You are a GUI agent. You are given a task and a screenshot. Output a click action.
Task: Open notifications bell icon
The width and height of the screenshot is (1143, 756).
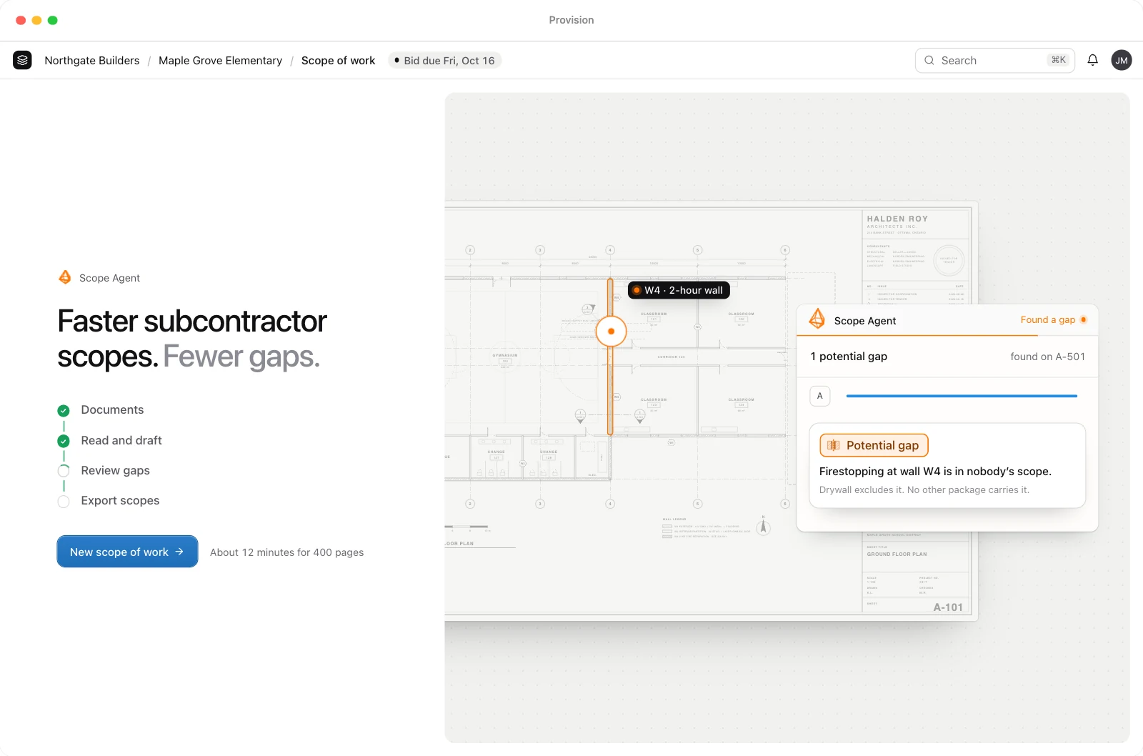tap(1092, 60)
